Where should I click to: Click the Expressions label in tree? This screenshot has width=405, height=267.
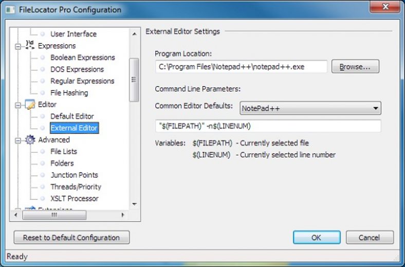point(57,46)
